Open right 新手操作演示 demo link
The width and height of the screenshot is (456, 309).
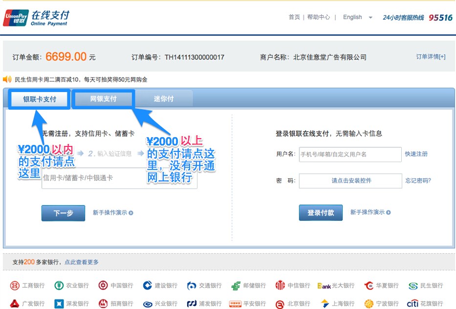[x=368, y=212]
